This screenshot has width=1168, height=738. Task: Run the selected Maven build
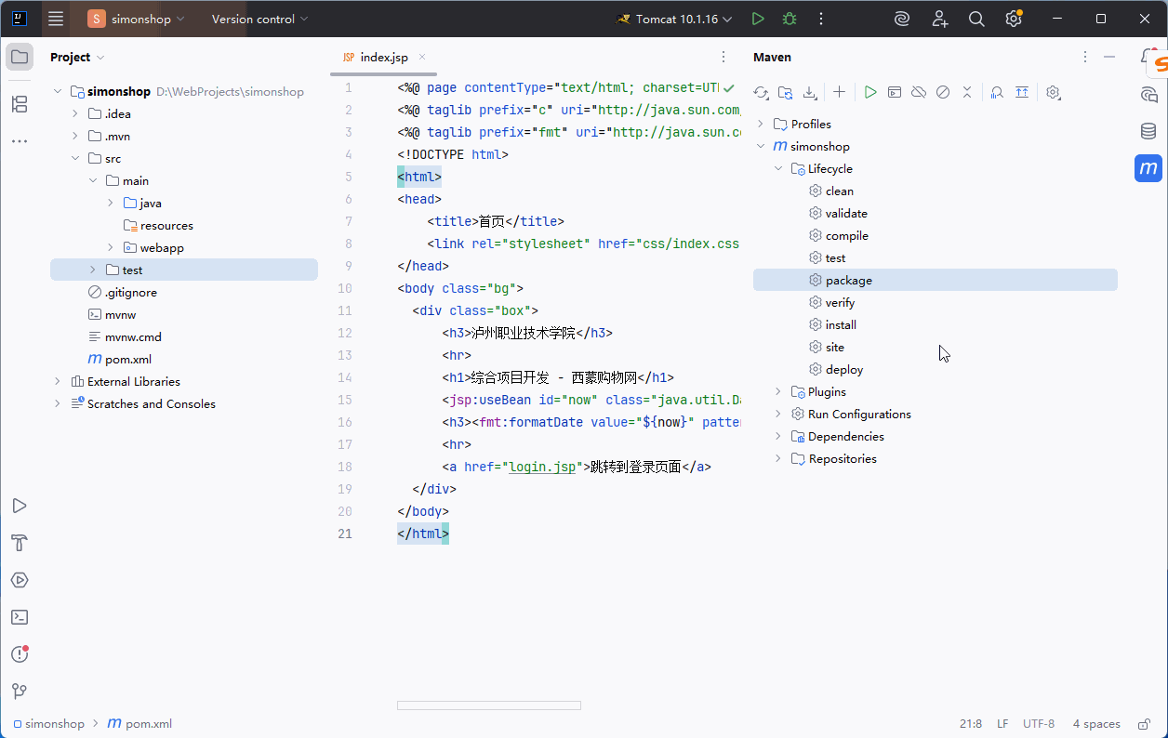pyautogui.click(x=870, y=92)
